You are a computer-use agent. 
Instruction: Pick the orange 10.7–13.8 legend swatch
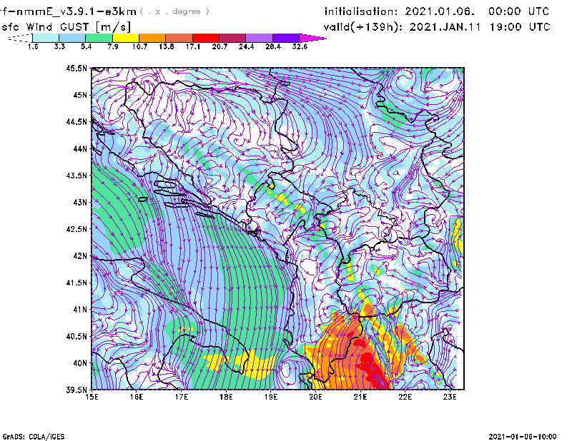(x=152, y=38)
